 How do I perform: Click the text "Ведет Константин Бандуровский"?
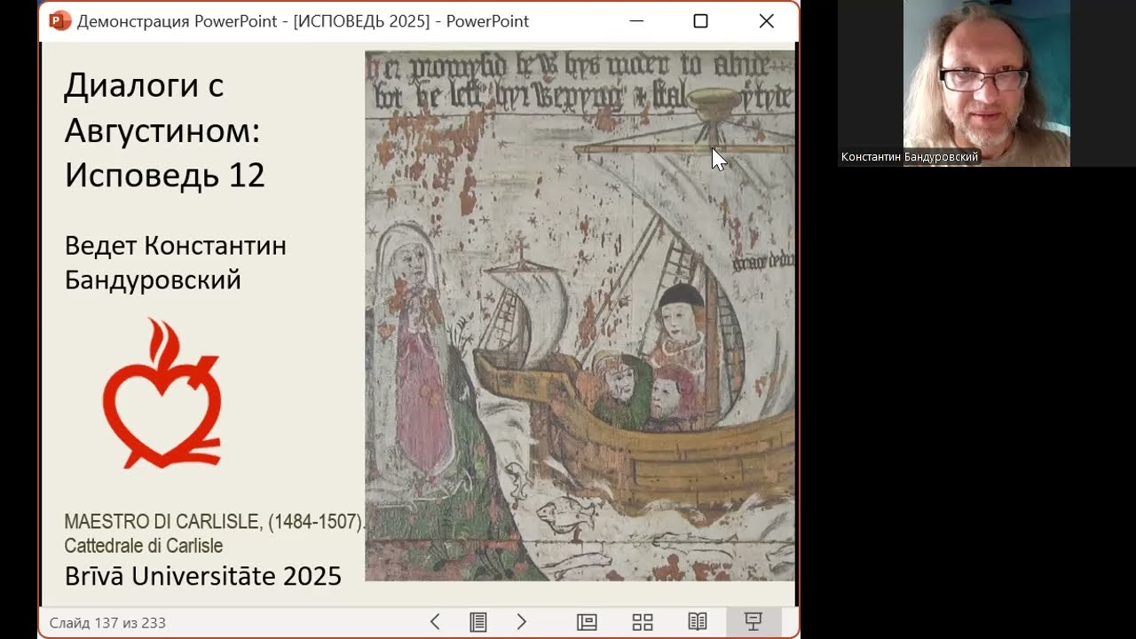(x=176, y=263)
